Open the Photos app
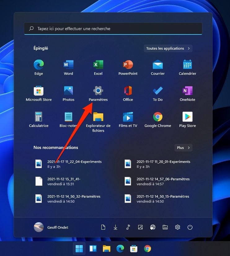Viewport: 230px width, 256px height. [x=68, y=93]
